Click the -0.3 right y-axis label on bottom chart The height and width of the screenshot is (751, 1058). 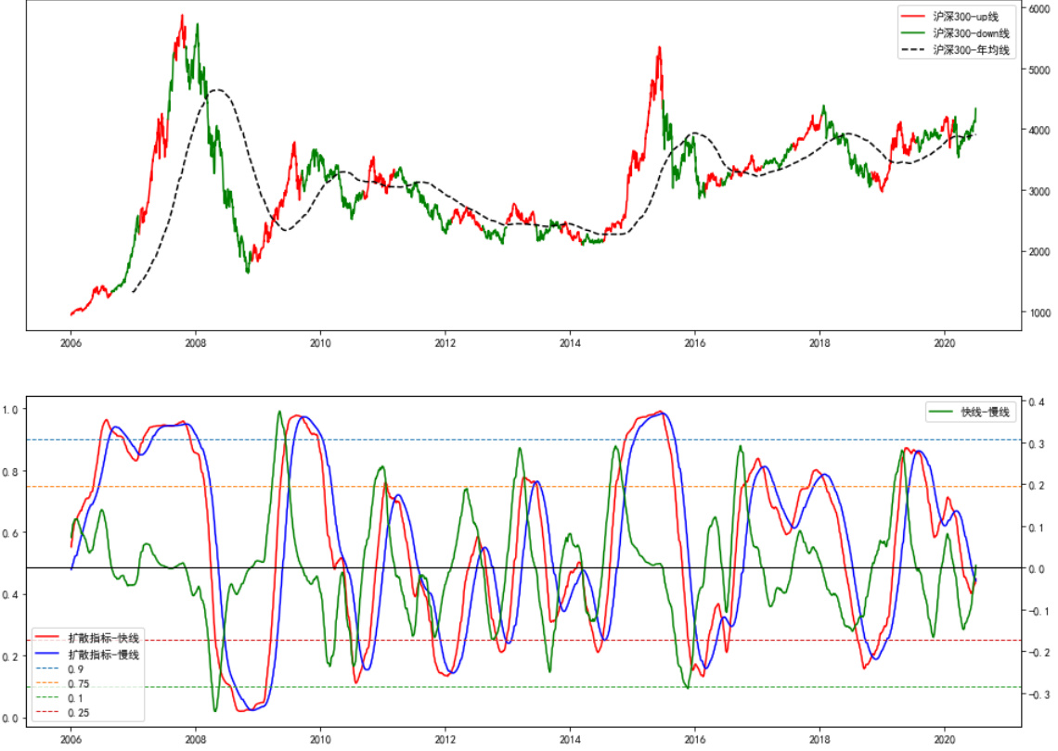pos(1038,694)
